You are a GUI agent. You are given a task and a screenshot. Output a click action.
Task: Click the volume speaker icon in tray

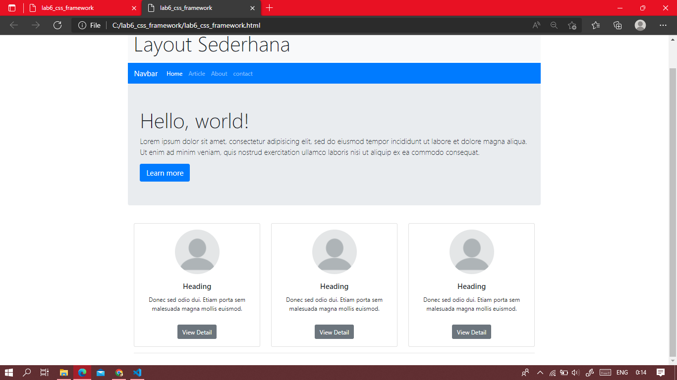[x=575, y=373]
